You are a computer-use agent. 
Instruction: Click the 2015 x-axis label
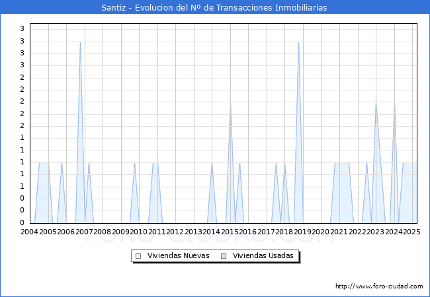(230, 232)
